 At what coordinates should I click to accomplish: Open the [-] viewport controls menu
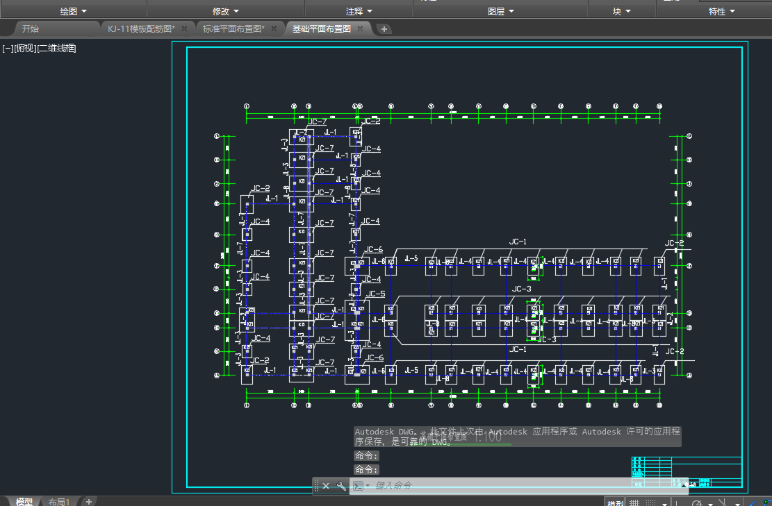[8, 48]
